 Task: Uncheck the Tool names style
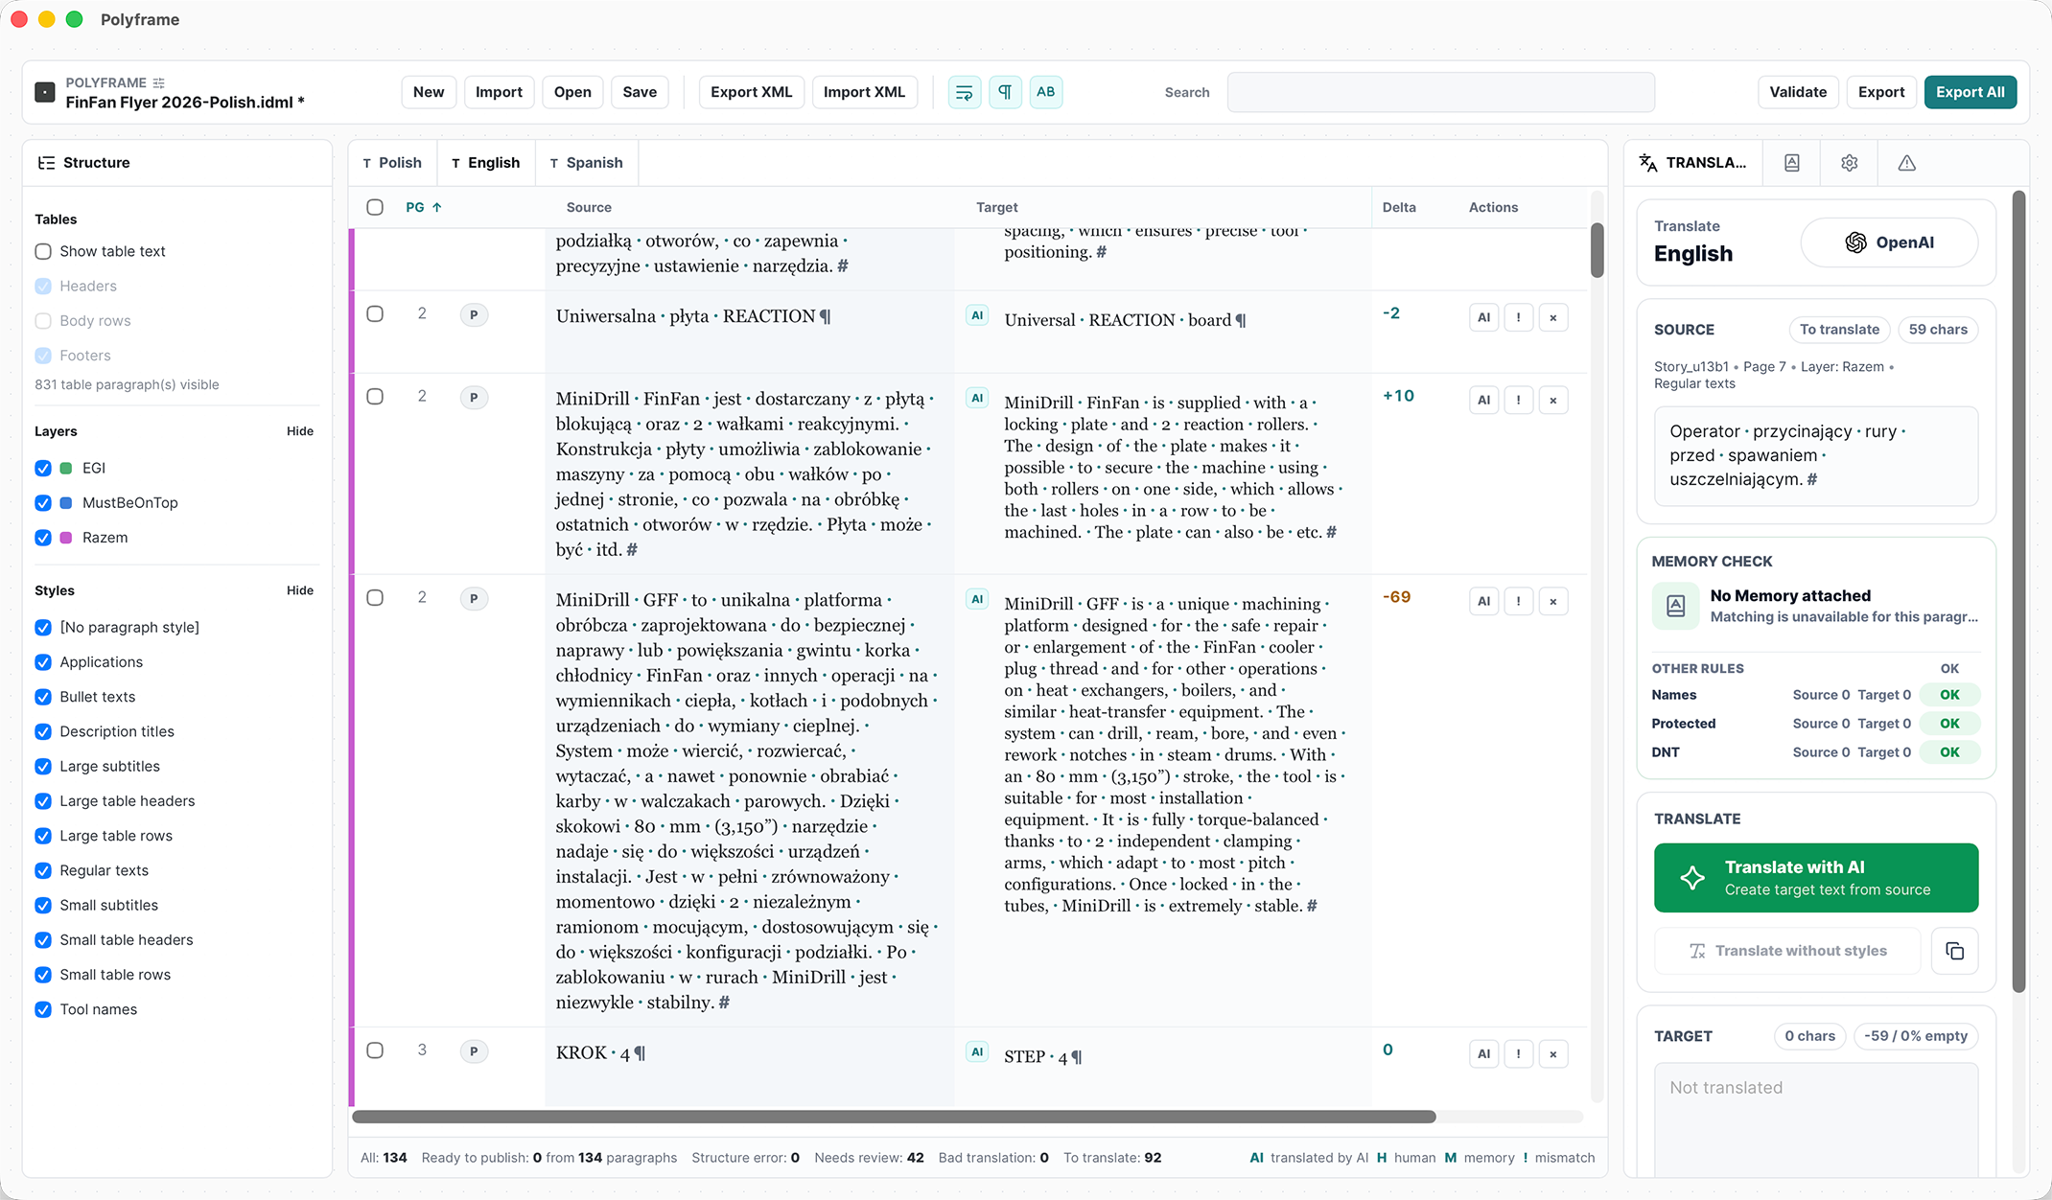coord(43,1009)
